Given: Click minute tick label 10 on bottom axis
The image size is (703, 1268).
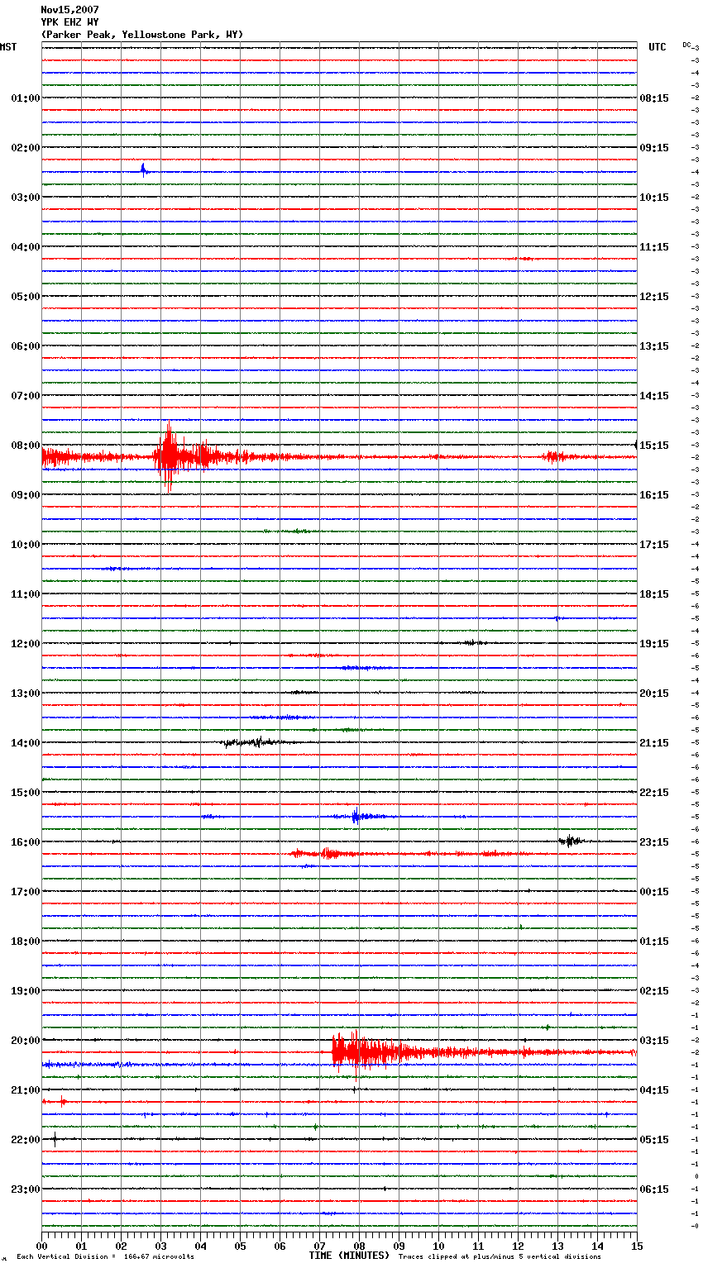Looking at the screenshot, I should click(x=438, y=1246).
